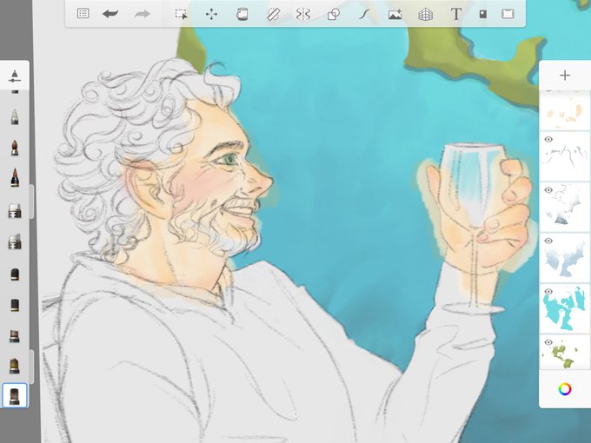Undo the last stroke

click(x=110, y=14)
